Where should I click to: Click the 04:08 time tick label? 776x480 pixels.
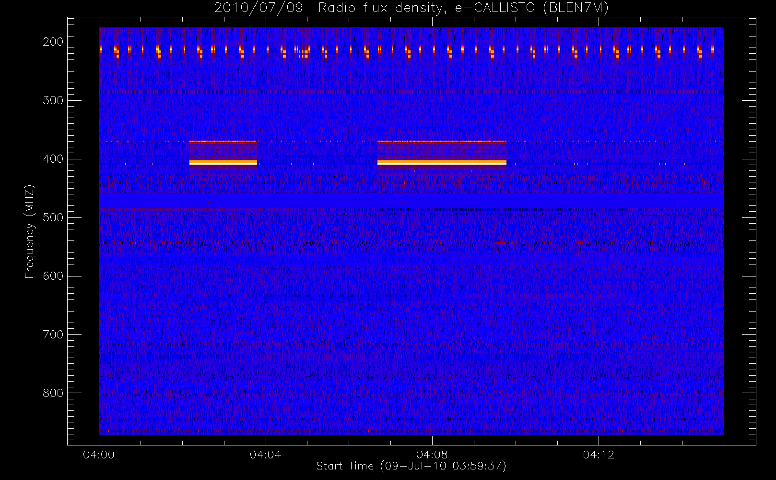click(432, 455)
